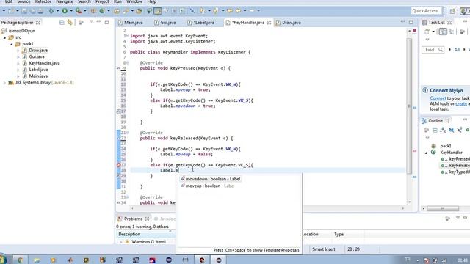Click the New Java Package toolbar icon
Screen dimensions: 470x264
tap(93, 11)
